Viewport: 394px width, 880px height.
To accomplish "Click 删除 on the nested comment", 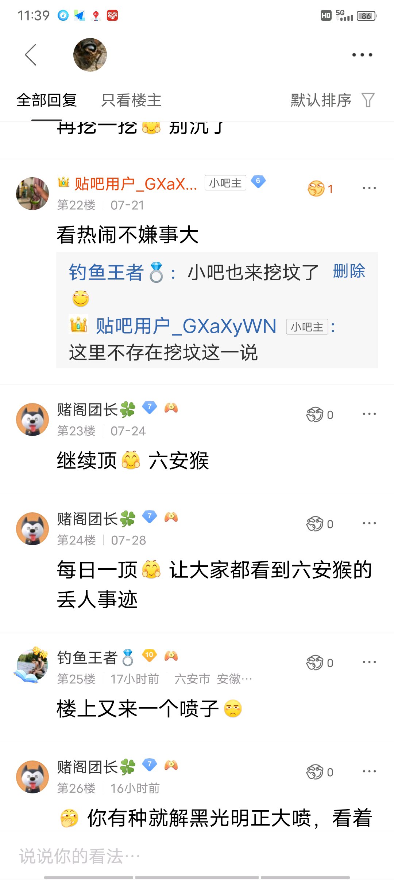I will coord(349,271).
